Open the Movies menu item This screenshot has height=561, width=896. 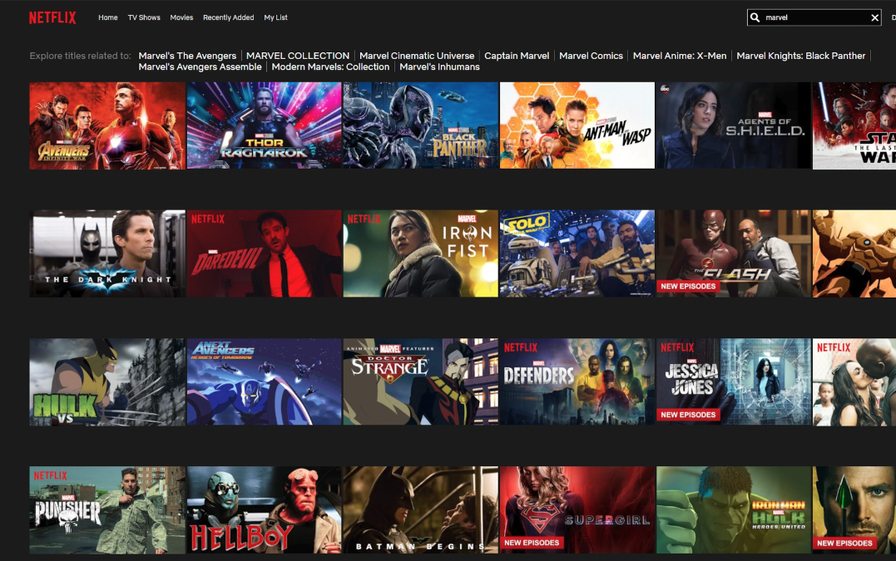(x=181, y=17)
